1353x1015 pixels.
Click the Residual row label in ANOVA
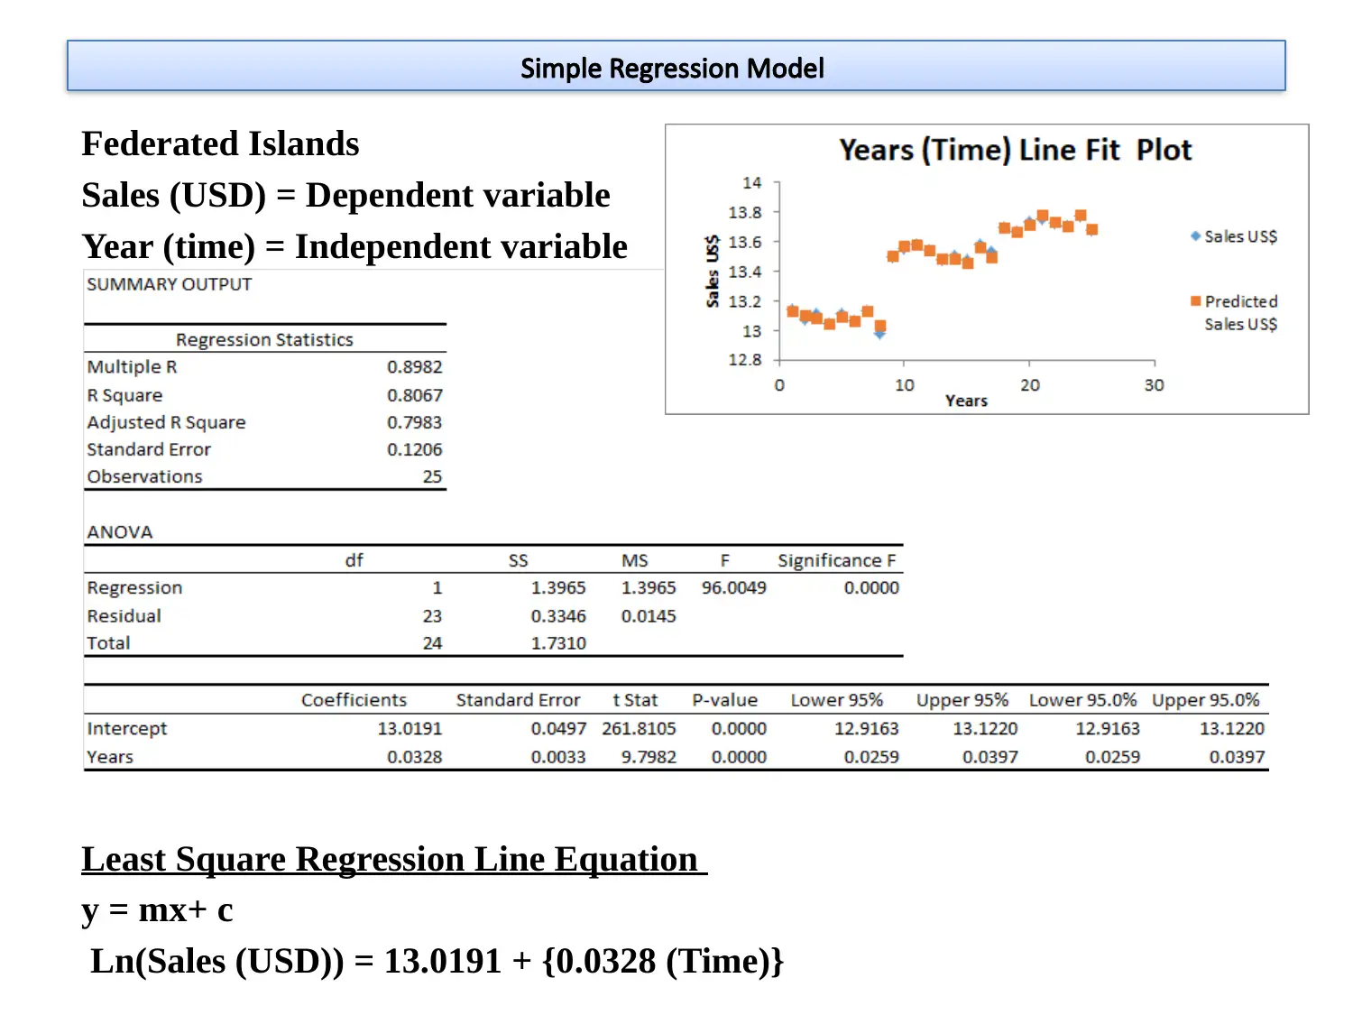coord(124,616)
